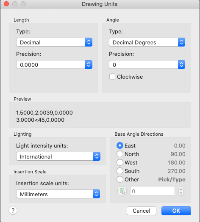Open the Light intensity units dropdown
The image size is (200, 222).
[x=58, y=156]
